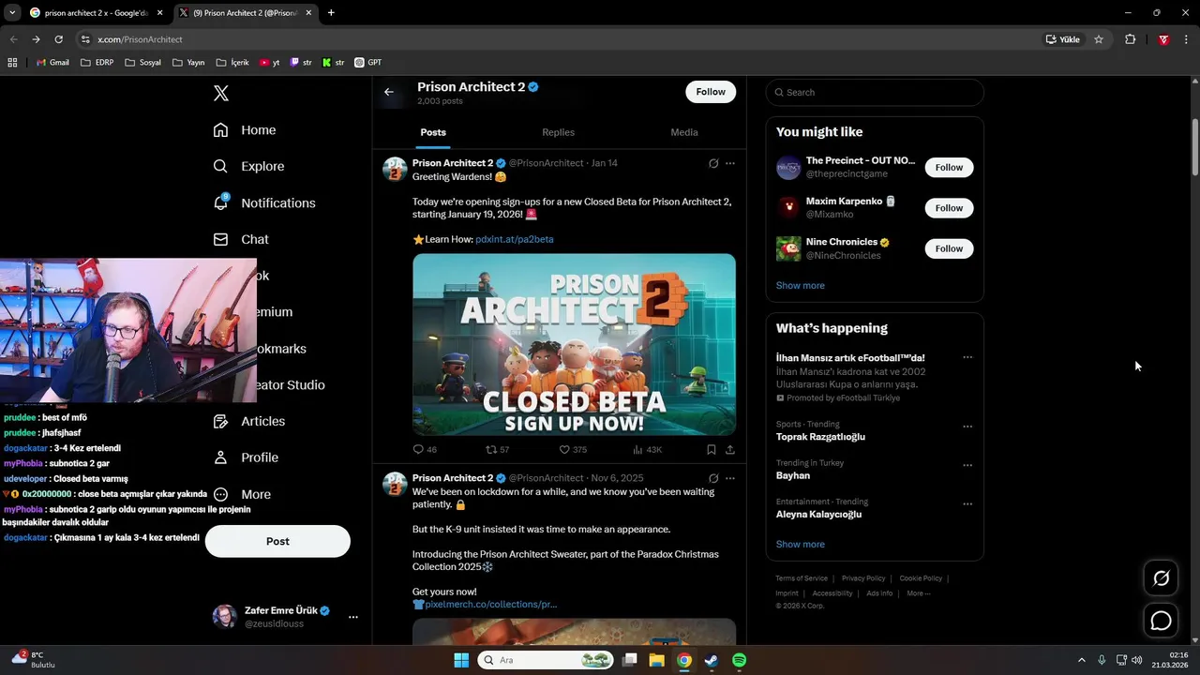Expand the More sidebar menu

(x=242, y=494)
